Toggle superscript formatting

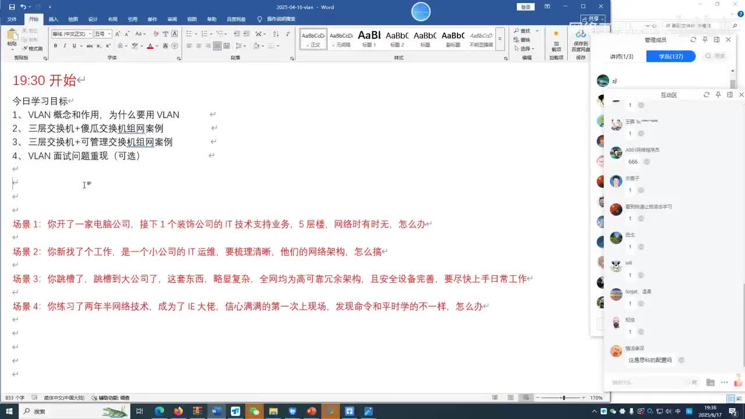coord(107,46)
